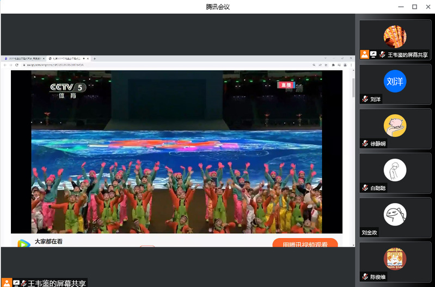This screenshot has height=287, width=435.
Task: Click the screen-share icon in bottom-left share label
Action: (x=16, y=283)
